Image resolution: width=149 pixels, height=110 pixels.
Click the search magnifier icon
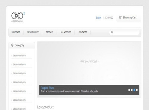112,32
